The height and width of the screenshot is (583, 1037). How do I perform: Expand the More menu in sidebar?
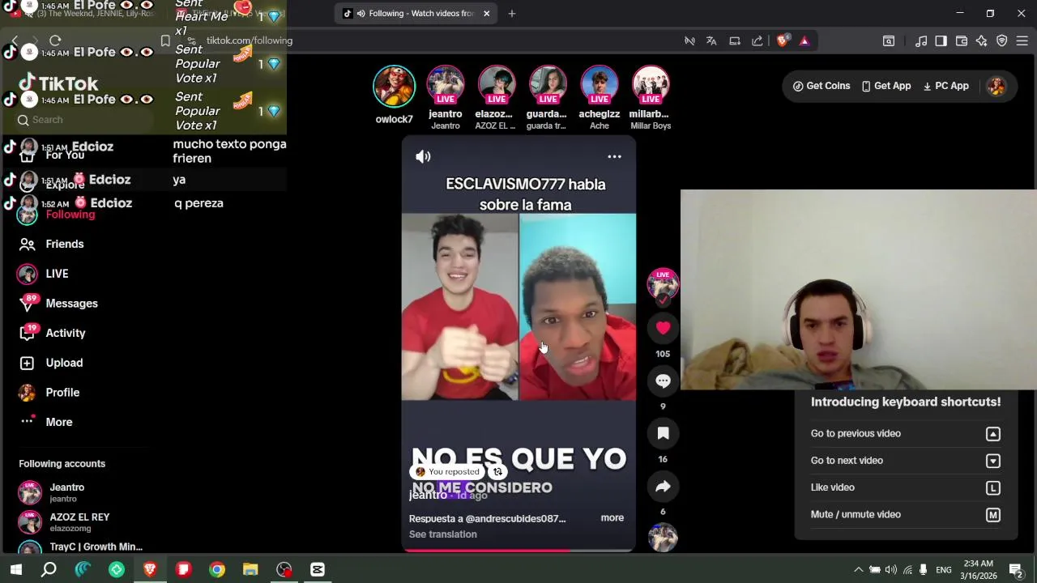point(59,422)
